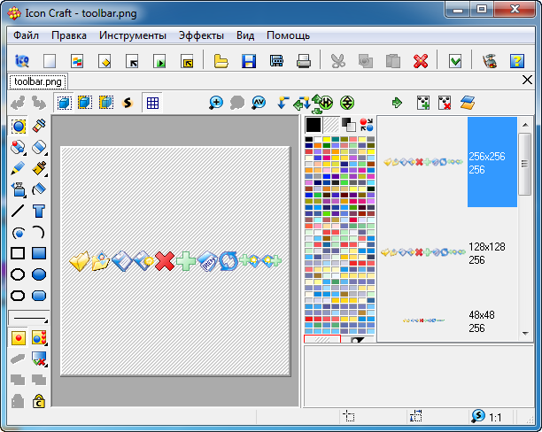Click the green right arrow icon

click(397, 103)
